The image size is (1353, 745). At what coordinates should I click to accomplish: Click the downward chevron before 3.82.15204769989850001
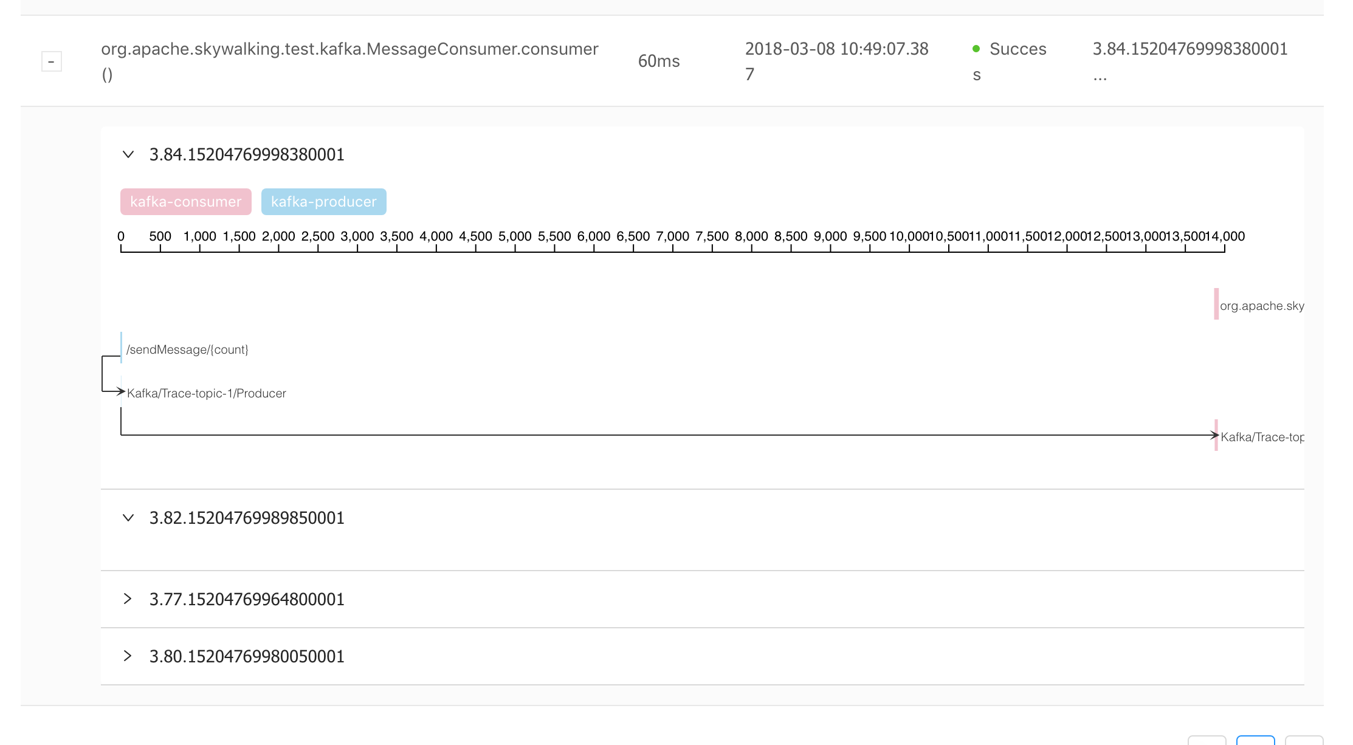pos(128,518)
